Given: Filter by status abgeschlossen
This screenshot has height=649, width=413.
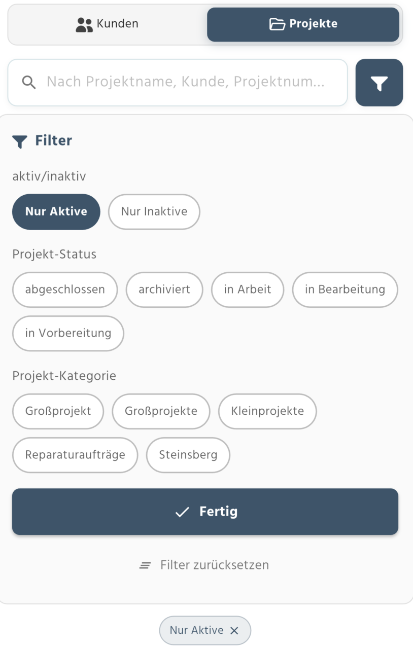Looking at the screenshot, I should 65,290.
